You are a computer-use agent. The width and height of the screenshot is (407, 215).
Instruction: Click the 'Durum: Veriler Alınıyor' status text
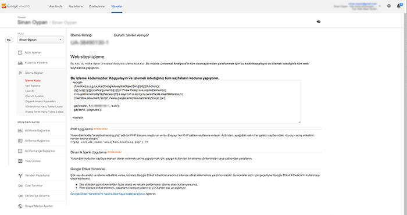(131, 35)
